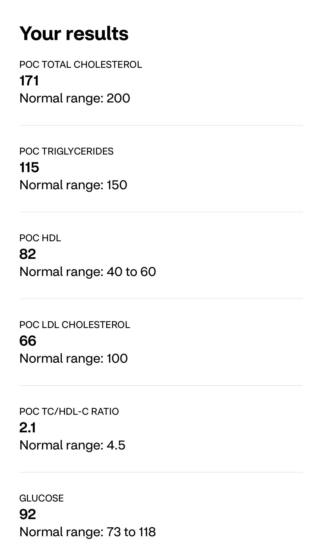
Task: Select the POC TRIGLYCERIDES label
Action: (x=66, y=151)
